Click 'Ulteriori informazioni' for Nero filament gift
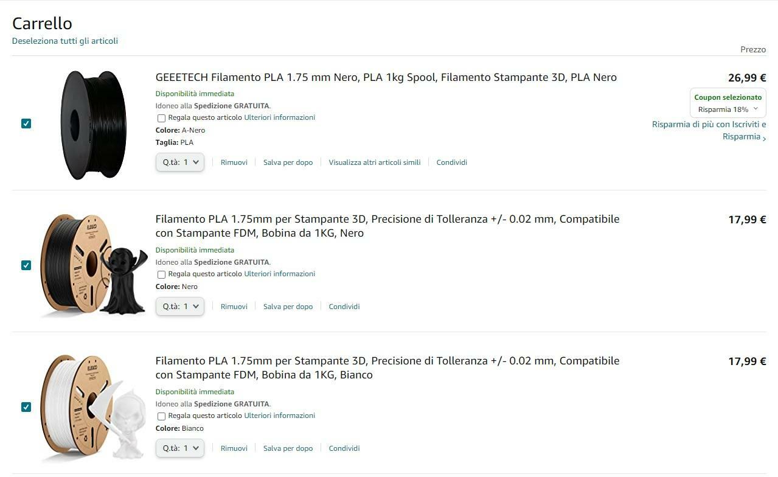Viewport: 778px width, 477px height. (280, 274)
